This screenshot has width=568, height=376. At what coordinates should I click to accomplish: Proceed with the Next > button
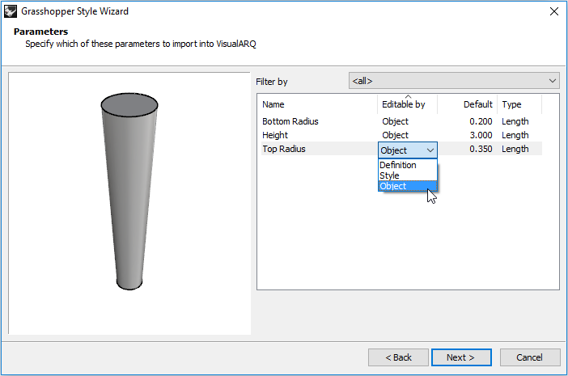[x=461, y=357]
